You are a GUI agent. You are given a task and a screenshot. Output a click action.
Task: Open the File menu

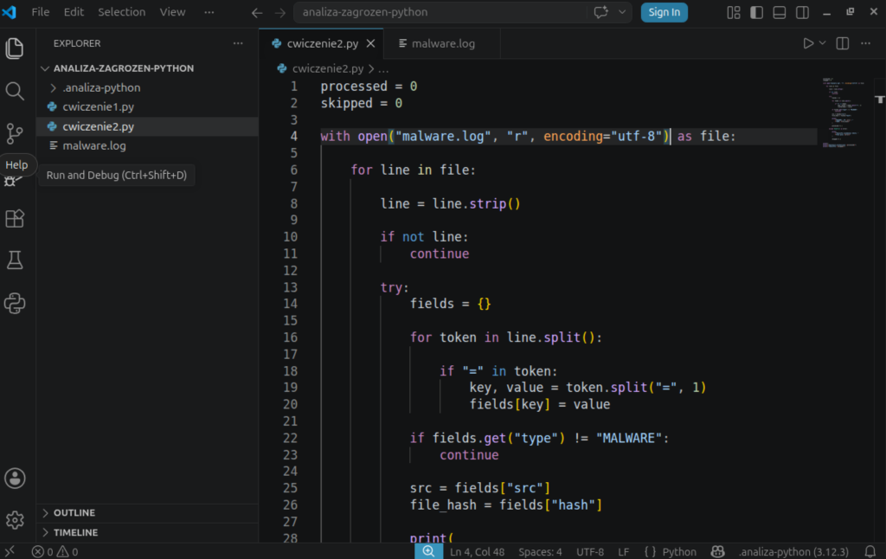pos(40,12)
